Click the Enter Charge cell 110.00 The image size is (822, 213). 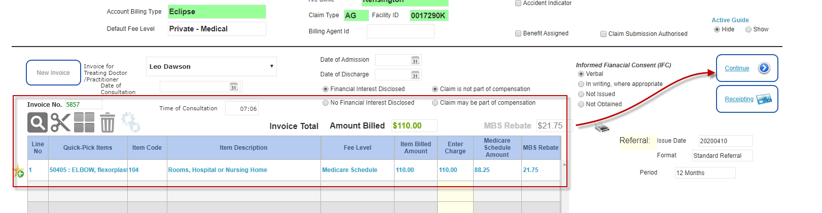455,170
